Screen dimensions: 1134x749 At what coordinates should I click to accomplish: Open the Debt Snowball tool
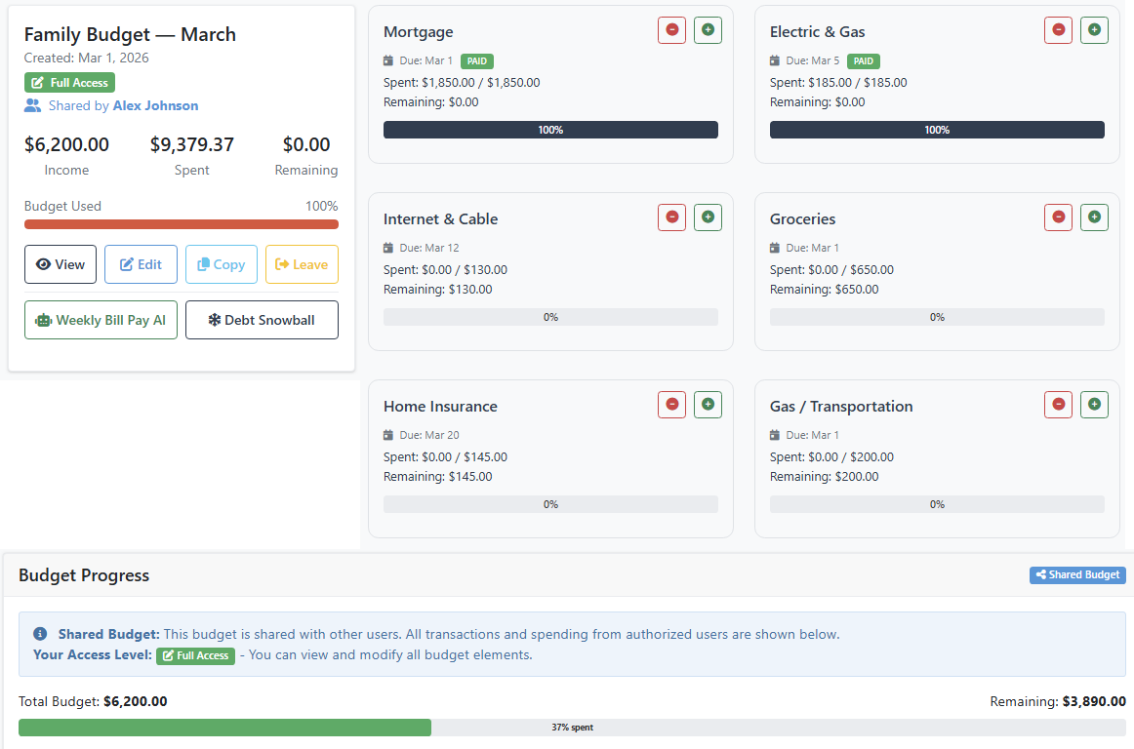coord(262,320)
